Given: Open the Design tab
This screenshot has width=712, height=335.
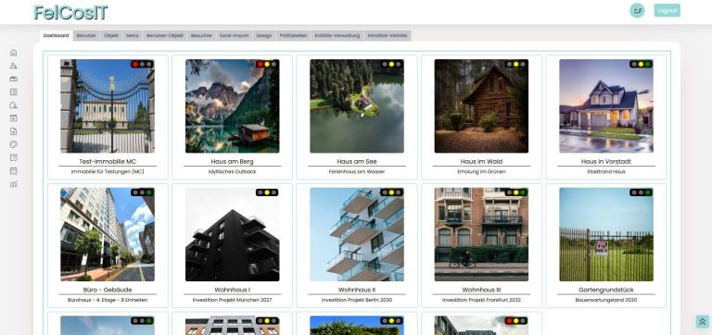Looking at the screenshot, I should click(x=264, y=35).
